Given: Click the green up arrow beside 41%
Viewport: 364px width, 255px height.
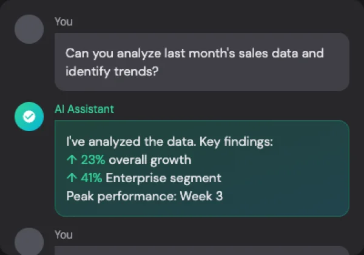Looking at the screenshot, I should (72, 178).
